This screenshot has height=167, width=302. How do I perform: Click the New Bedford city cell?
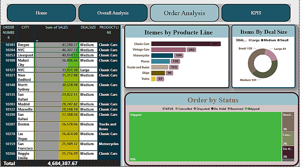25,77
